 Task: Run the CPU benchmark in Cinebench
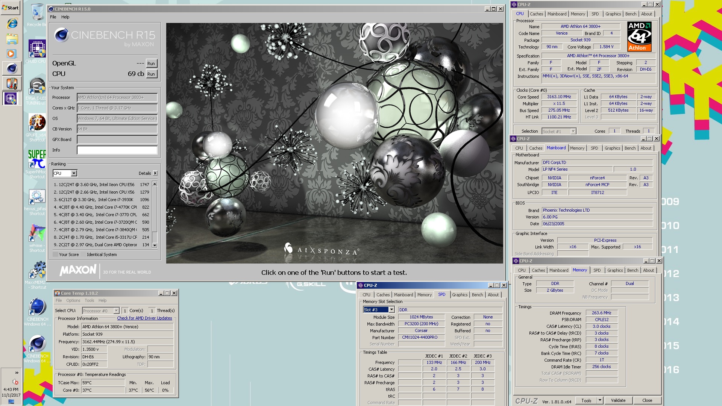pyautogui.click(x=151, y=74)
